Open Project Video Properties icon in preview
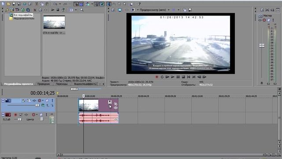The width and height of the screenshot is (282, 159). 113,10
